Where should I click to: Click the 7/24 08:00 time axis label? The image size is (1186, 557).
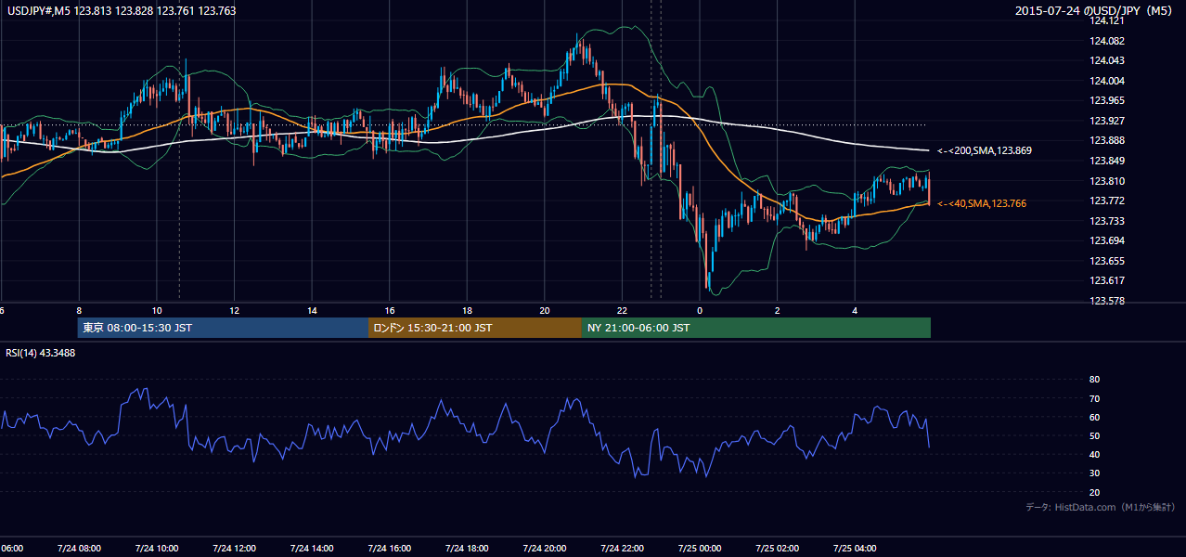pos(79,549)
